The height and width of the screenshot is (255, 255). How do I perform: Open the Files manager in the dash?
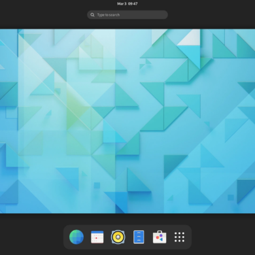139,237
